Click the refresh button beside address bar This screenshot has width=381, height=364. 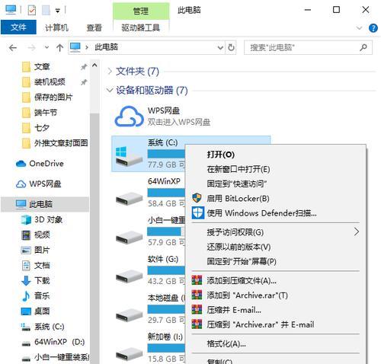tap(231, 47)
